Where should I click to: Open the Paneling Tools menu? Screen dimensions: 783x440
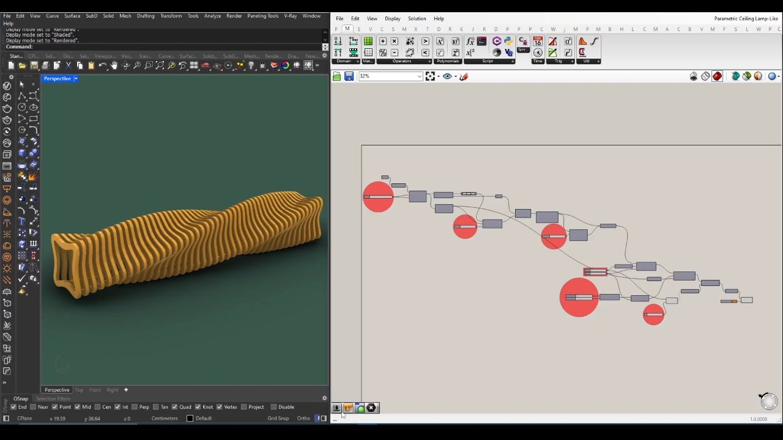pyautogui.click(x=262, y=16)
